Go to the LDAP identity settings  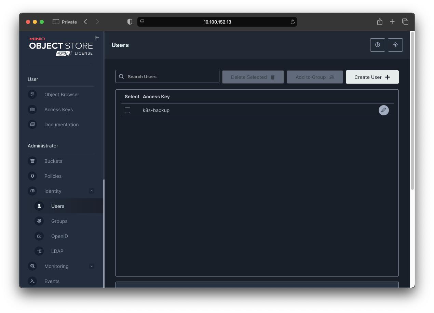click(x=57, y=251)
